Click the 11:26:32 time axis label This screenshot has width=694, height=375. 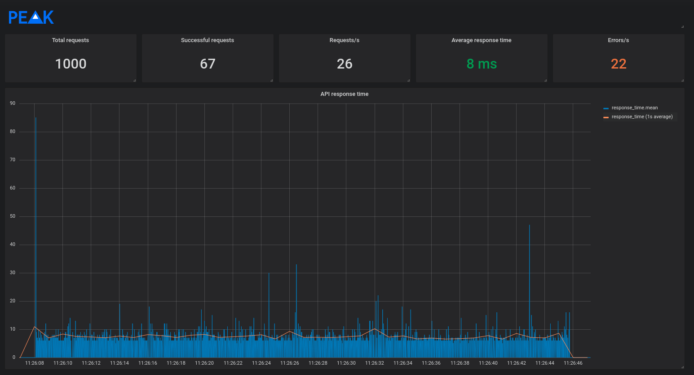click(375, 363)
